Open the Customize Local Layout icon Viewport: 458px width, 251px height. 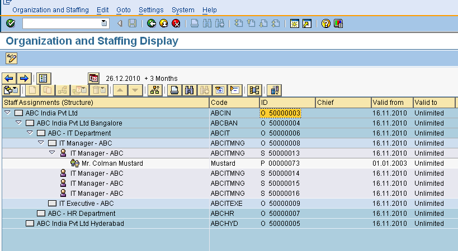click(338, 23)
